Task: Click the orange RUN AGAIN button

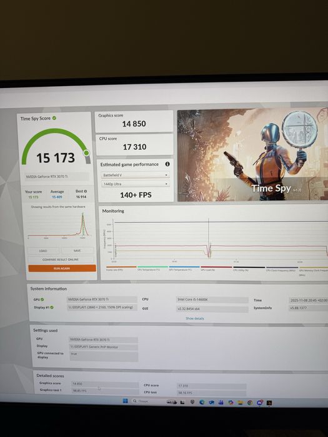Action: coord(62,268)
